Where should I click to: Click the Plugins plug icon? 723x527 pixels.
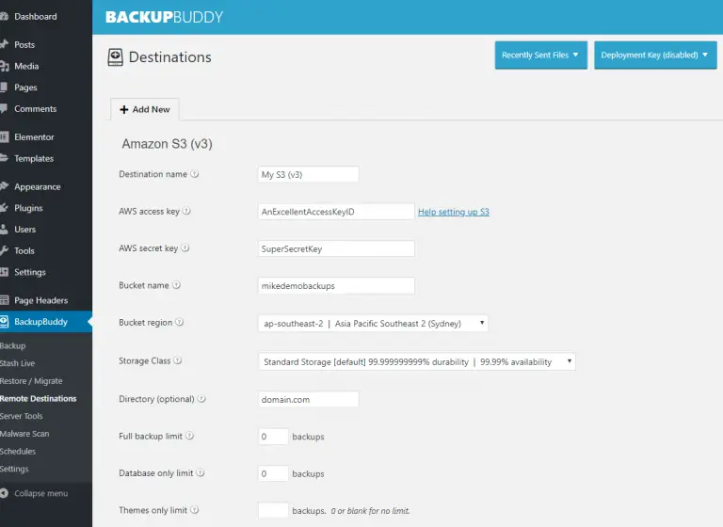[4, 208]
